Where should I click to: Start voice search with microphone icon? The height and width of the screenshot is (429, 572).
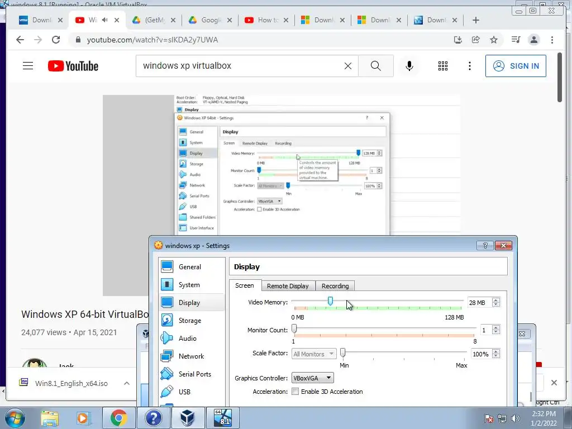409,66
